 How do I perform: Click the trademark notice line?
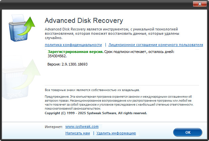click(92, 90)
